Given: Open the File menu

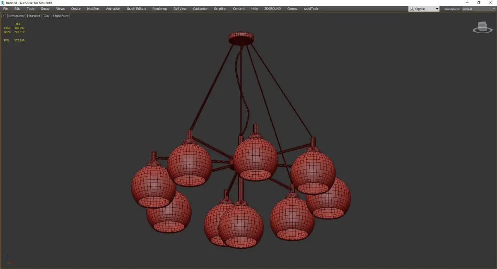Looking at the screenshot, I should click(5, 9).
